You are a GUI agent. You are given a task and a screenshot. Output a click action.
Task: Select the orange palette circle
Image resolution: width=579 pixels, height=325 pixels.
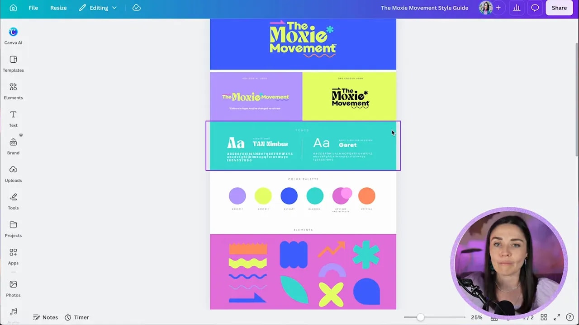coord(367,196)
